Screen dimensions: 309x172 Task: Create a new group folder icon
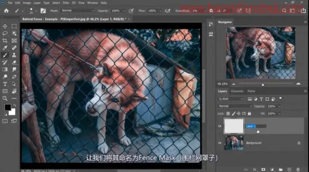coord(281,169)
